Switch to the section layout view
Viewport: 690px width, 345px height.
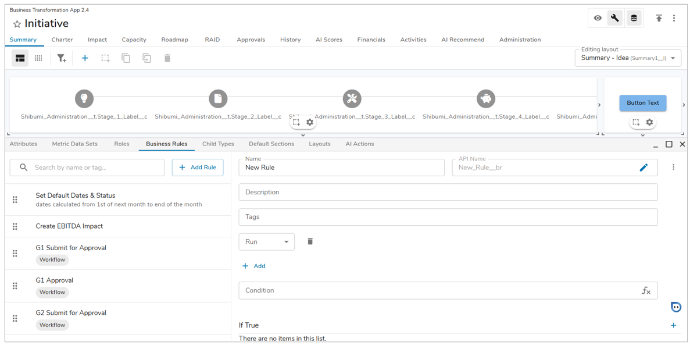pos(20,58)
